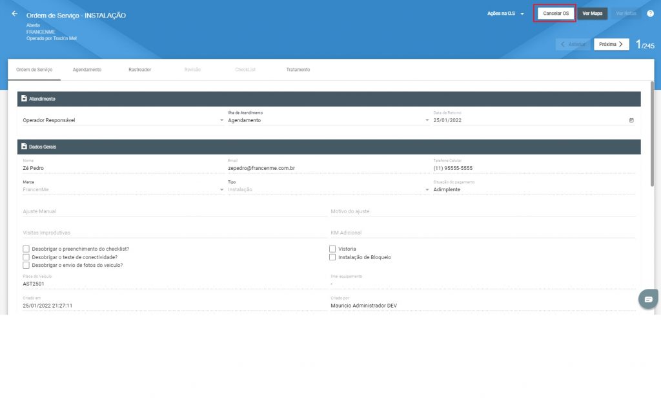Click the Ajuste Manual field
Screen dimensions: 661x398
click(174, 211)
